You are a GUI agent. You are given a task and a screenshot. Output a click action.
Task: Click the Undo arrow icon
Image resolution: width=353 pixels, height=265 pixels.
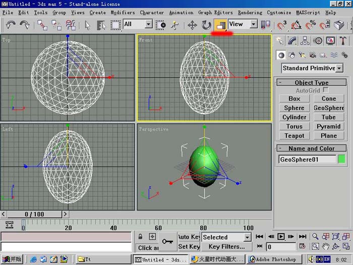pyautogui.click(x=11, y=25)
